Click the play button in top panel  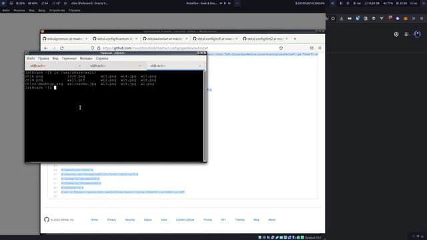(225, 3)
